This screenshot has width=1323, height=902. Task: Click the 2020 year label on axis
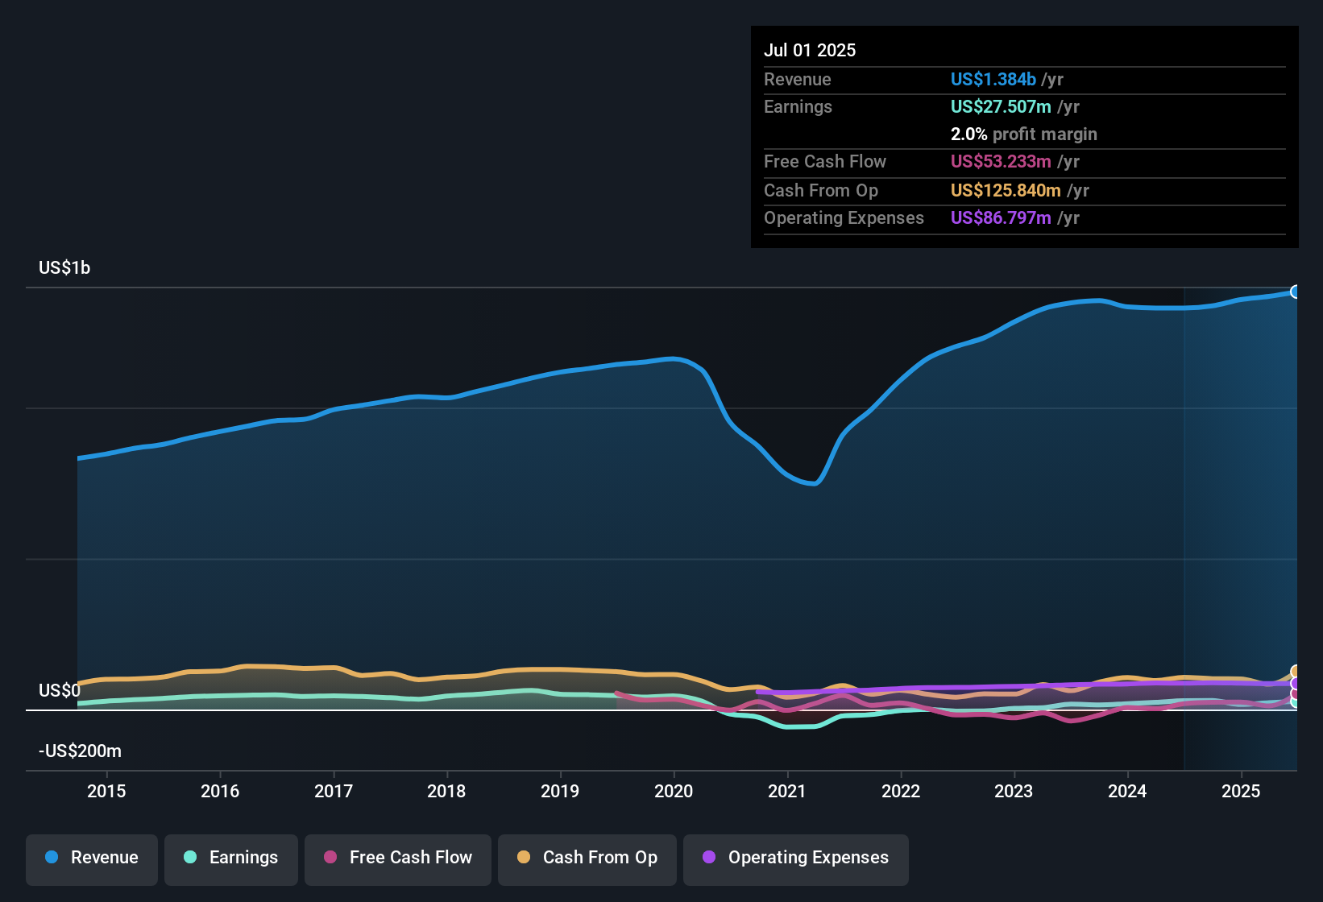(x=674, y=791)
